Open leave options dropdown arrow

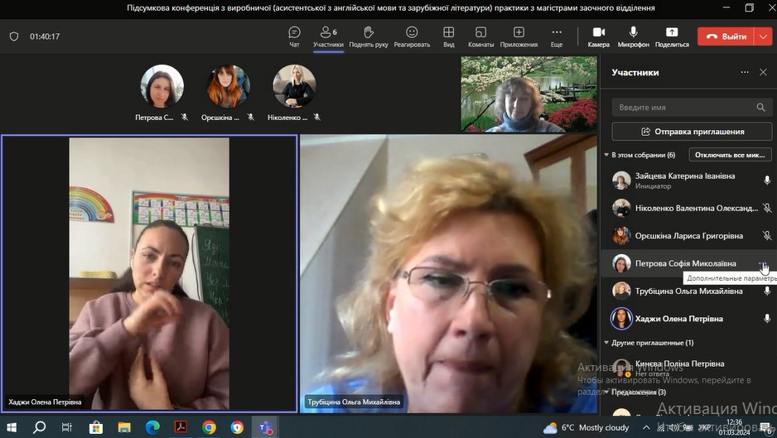[763, 36]
